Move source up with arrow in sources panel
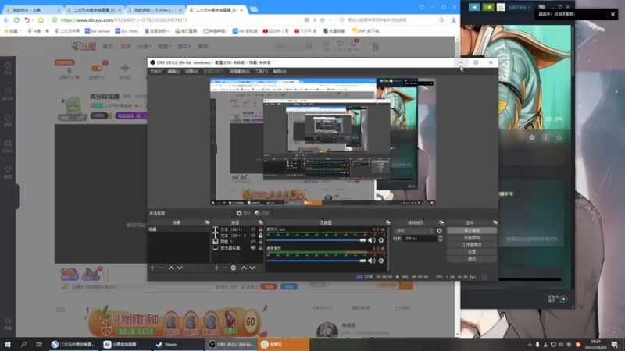This screenshot has height=351, width=625. coord(244,268)
